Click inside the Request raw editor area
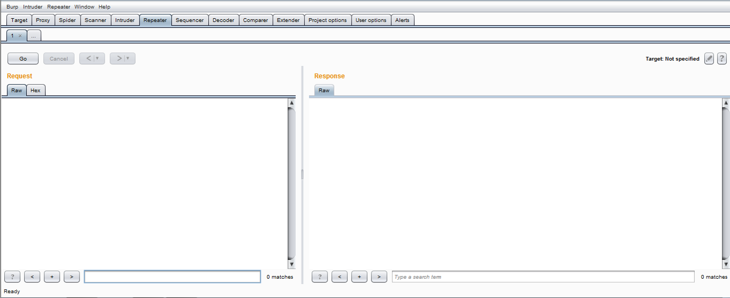Screen dimensions: 730x298 pos(144,183)
